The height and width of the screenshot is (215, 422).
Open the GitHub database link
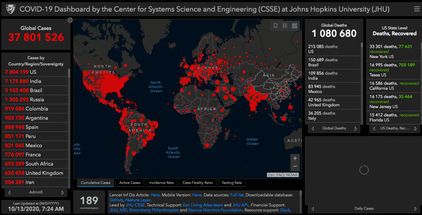click(116, 200)
